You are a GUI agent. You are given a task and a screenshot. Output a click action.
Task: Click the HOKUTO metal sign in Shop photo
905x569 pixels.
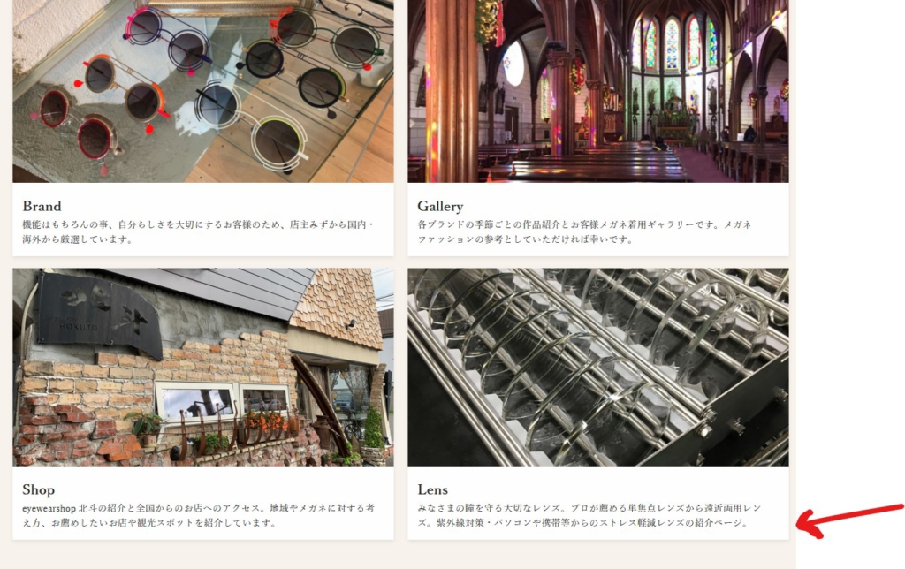[99, 315]
